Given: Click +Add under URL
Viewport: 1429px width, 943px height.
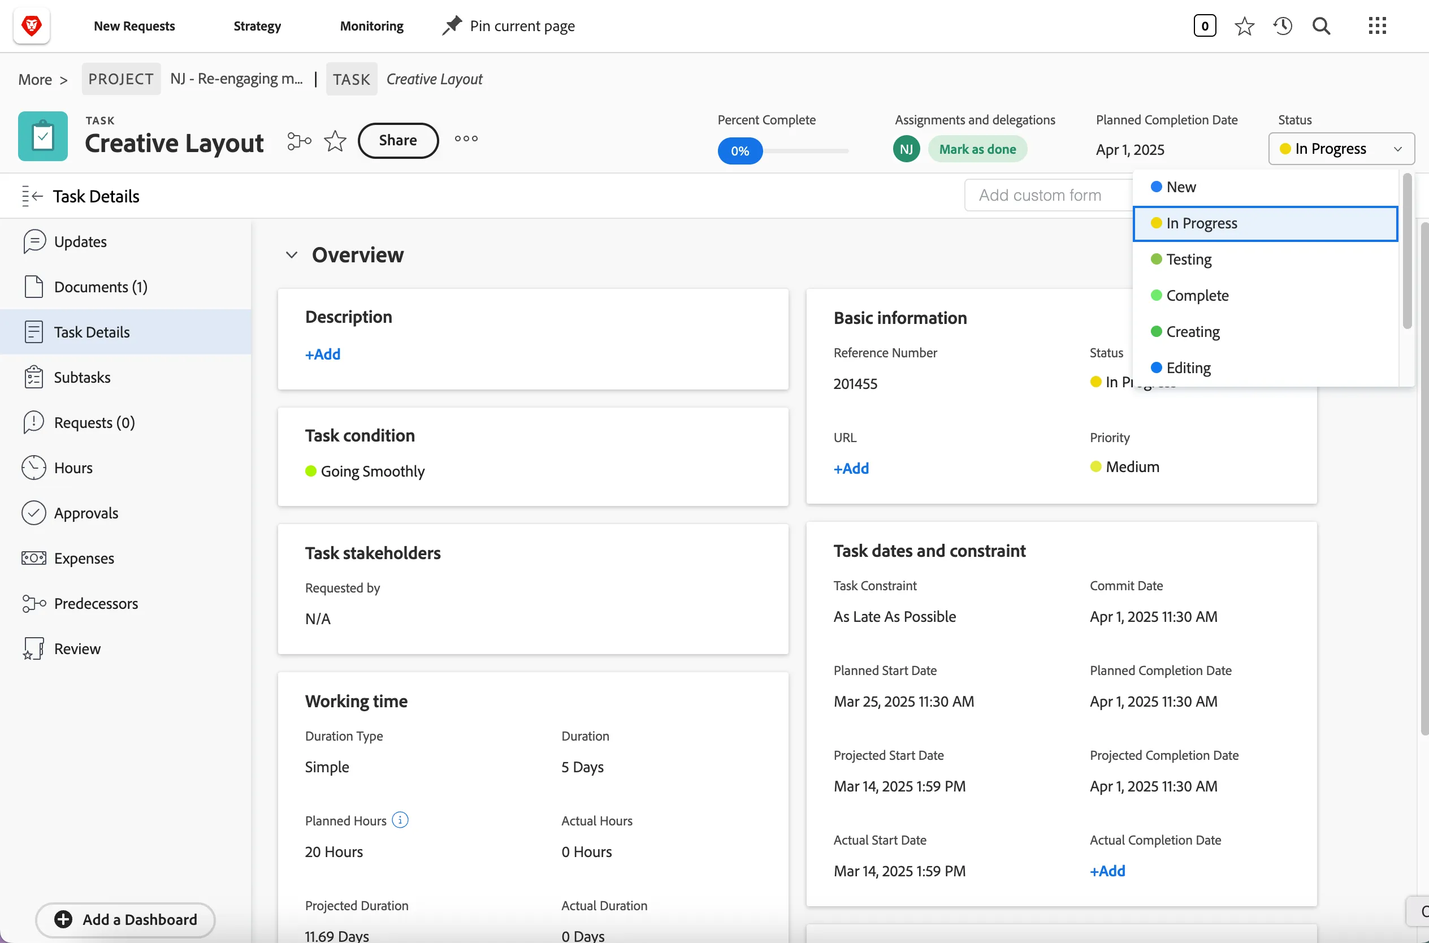Looking at the screenshot, I should [x=851, y=469].
